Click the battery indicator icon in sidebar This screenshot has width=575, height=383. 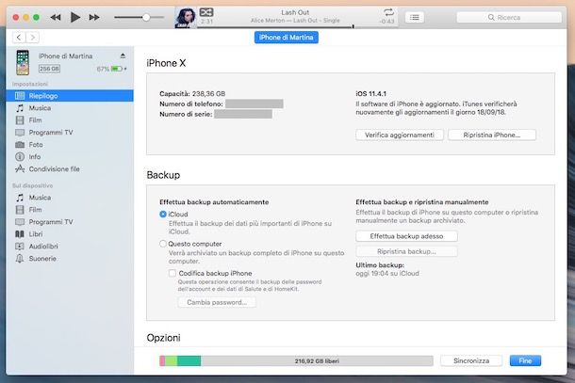[117, 69]
